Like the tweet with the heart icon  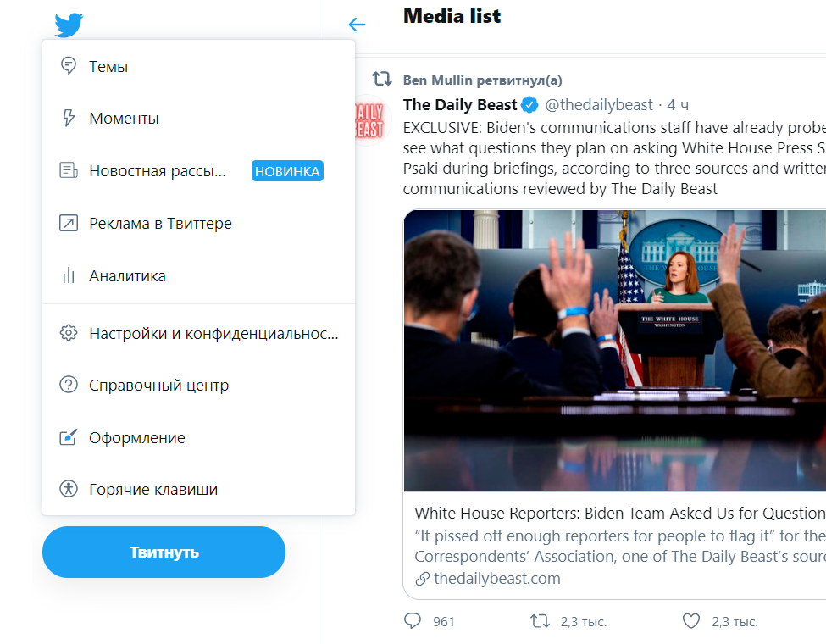click(x=691, y=621)
